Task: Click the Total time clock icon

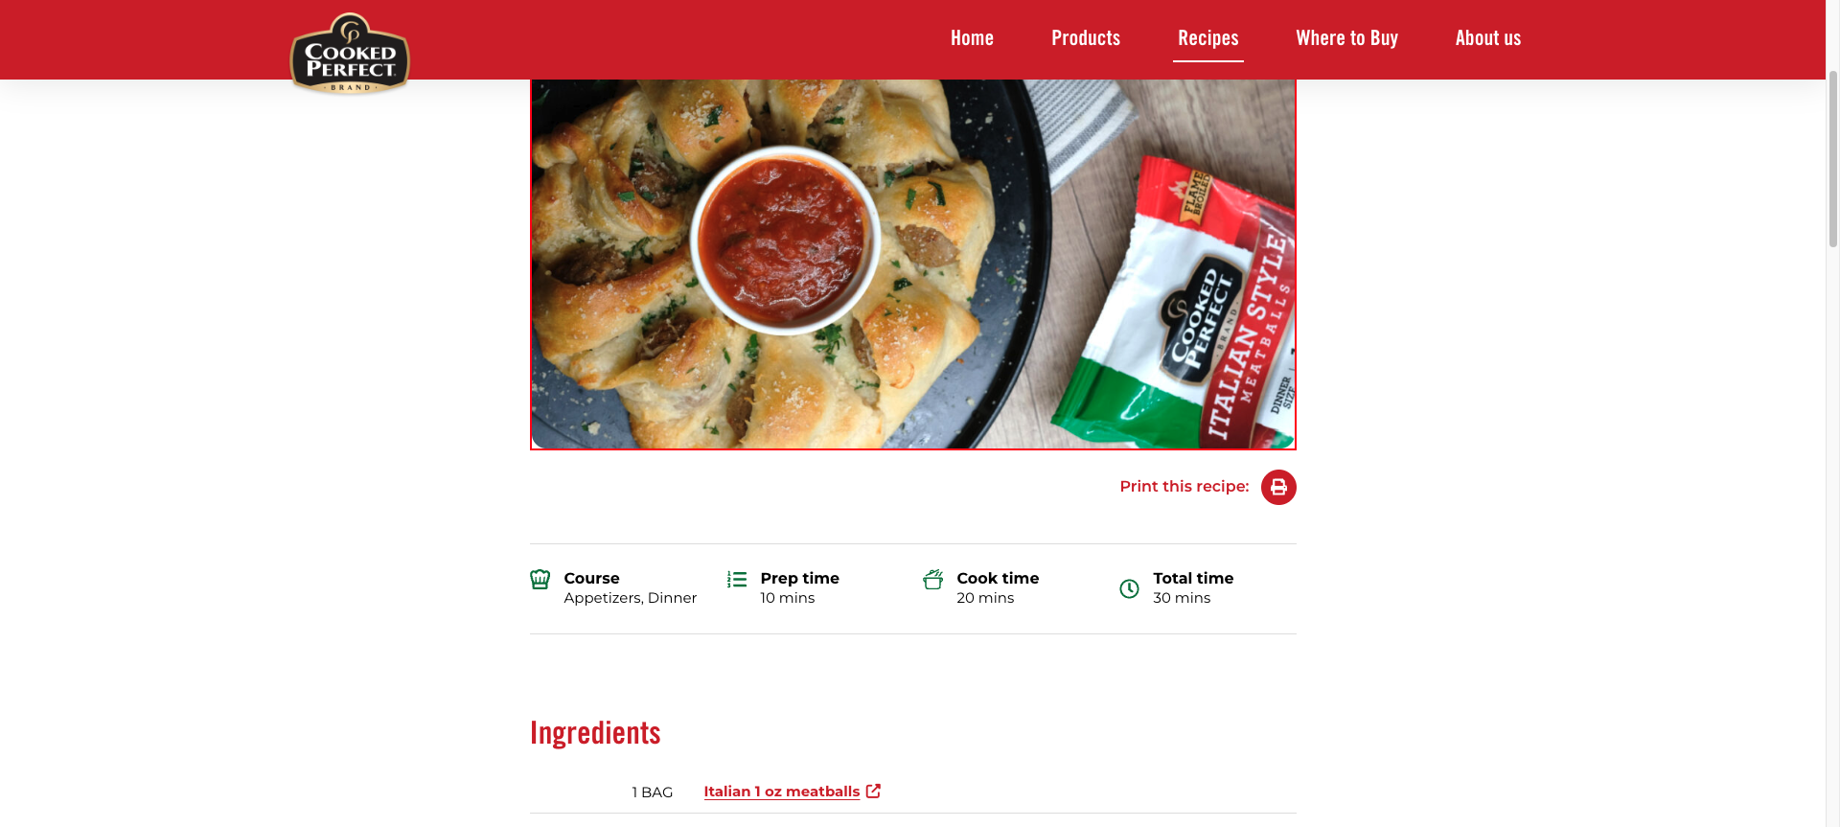Action: (1130, 588)
